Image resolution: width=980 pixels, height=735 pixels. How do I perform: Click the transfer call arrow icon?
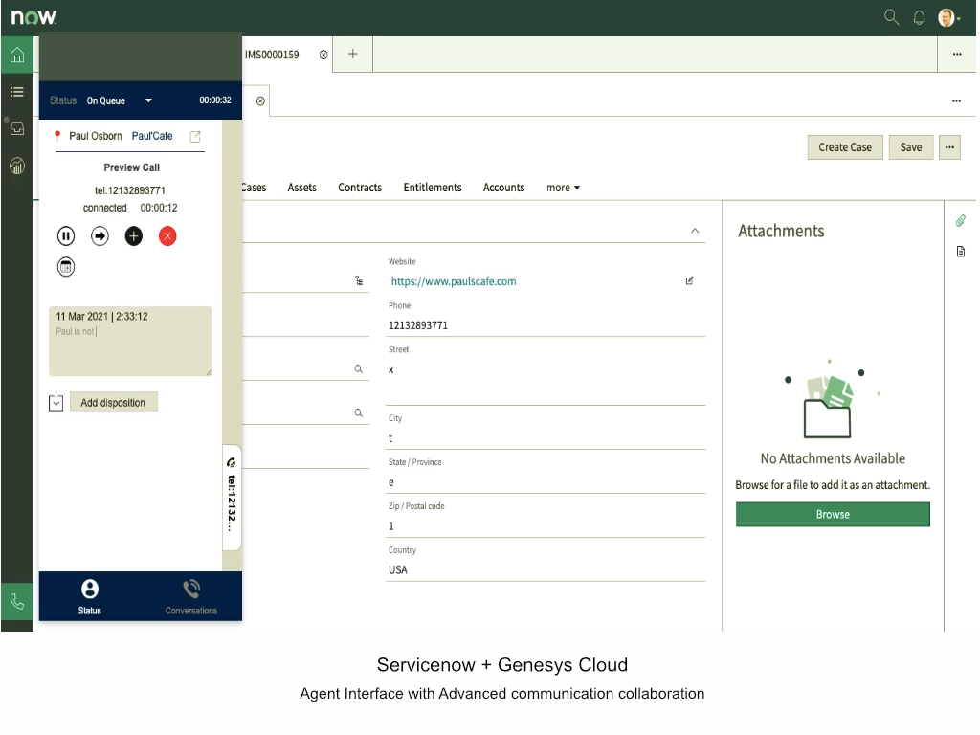100,236
